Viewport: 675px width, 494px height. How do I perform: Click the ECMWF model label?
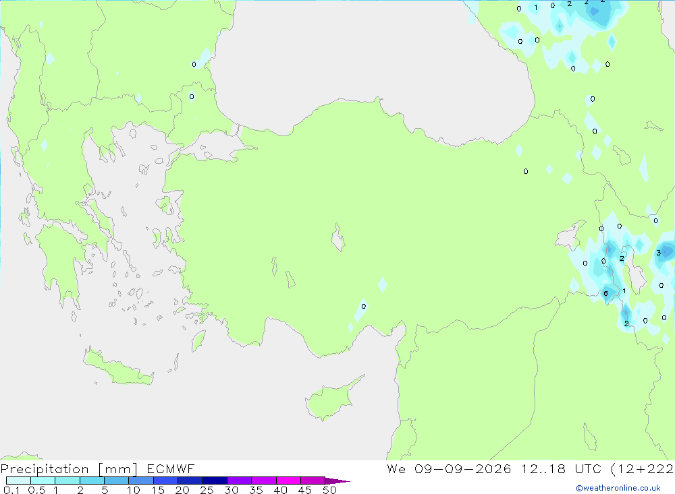tap(171, 468)
